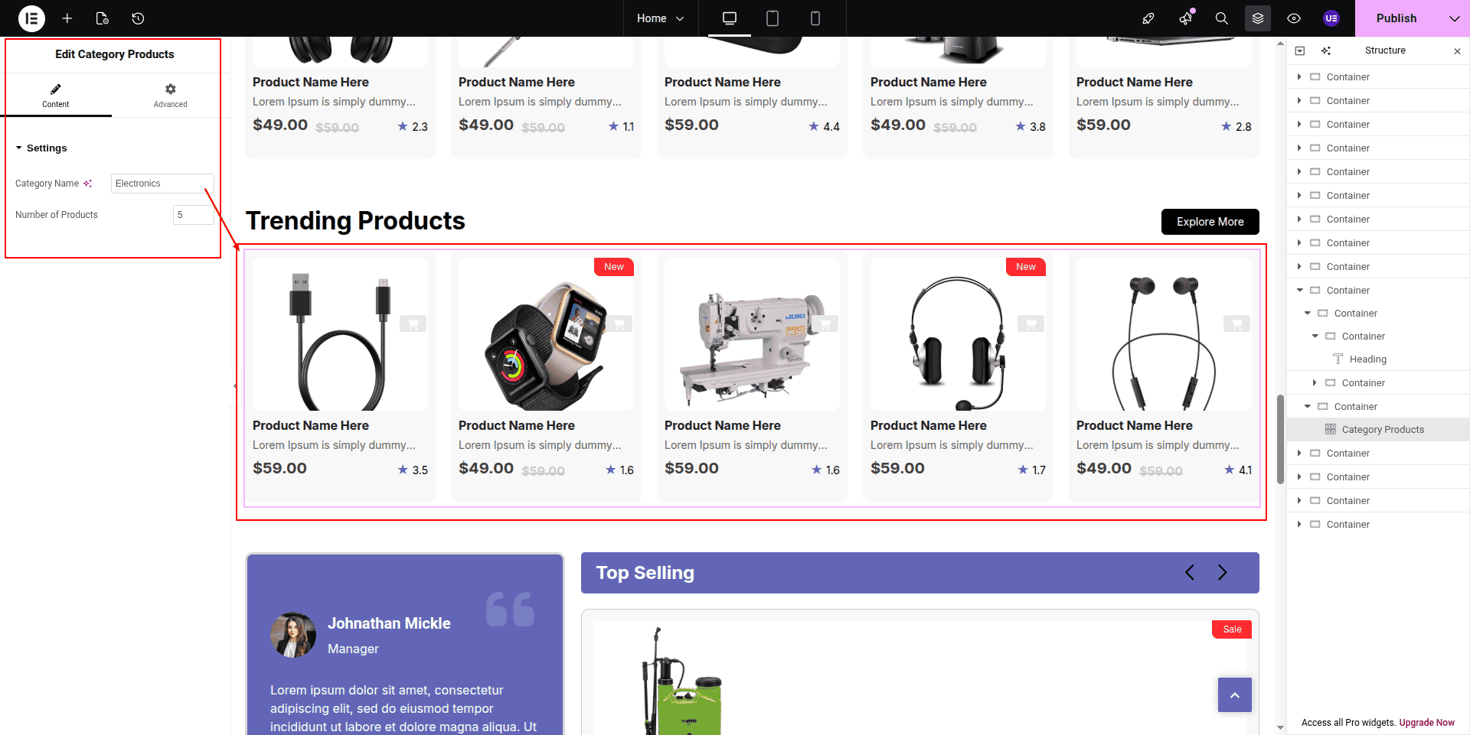The image size is (1470, 735).
Task: Toggle the preview eye icon
Action: (1294, 18)
